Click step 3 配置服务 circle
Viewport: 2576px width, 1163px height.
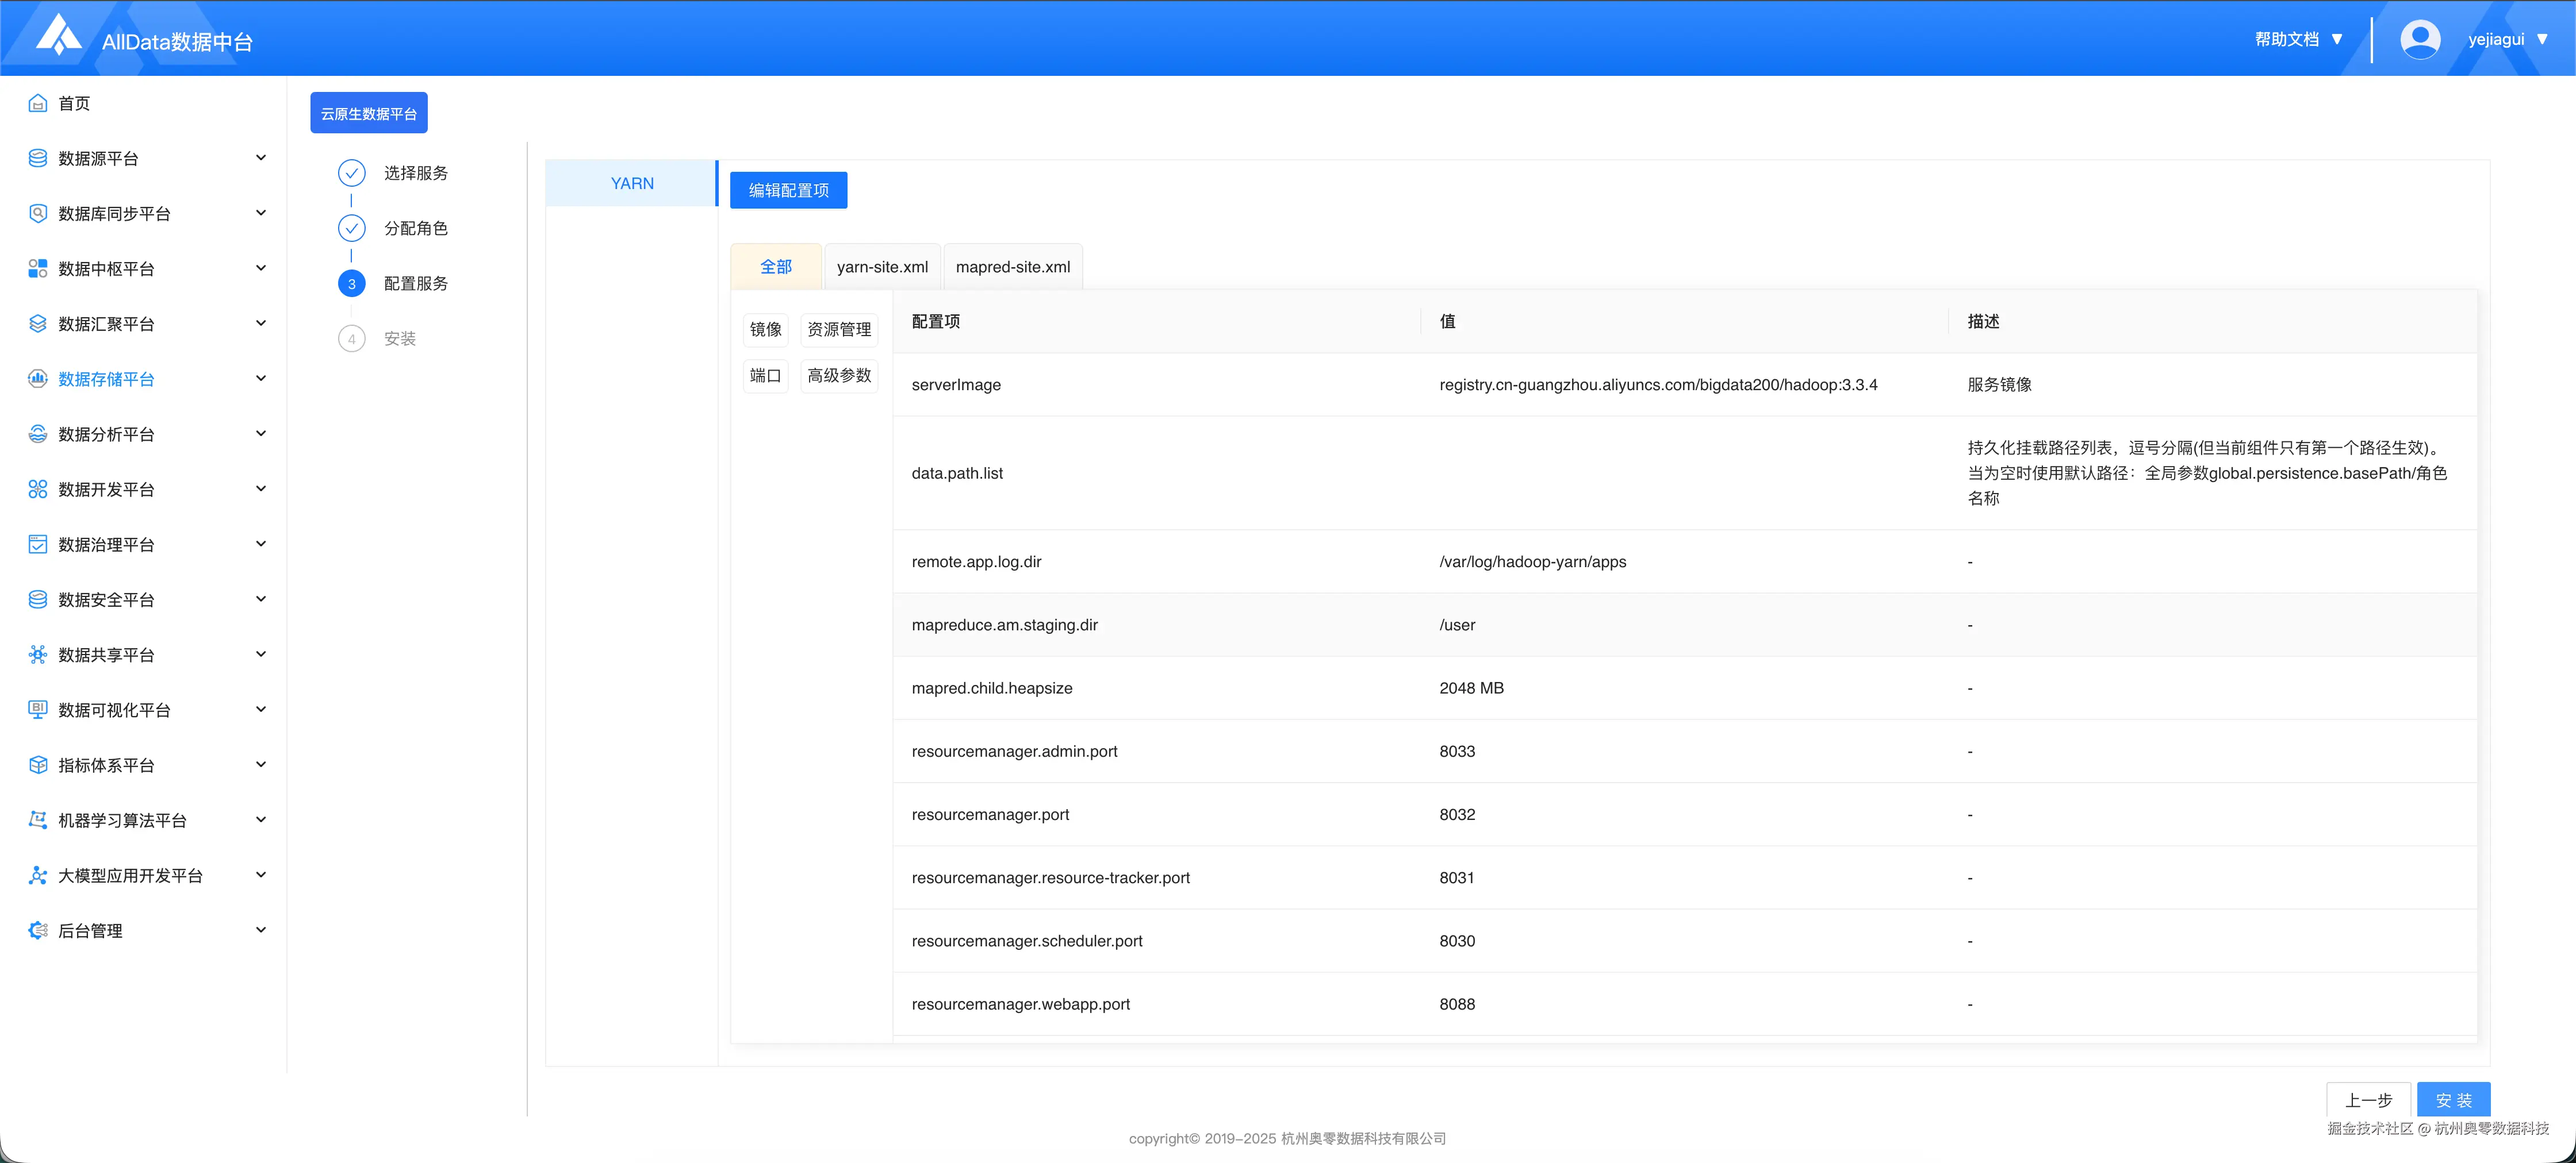pyautogui.click(x=351, y=284)
